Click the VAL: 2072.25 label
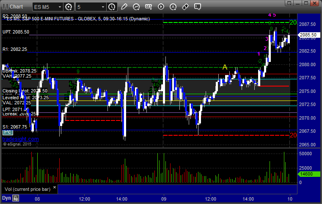This screenshot has height=204, width=322. point(17,103)
